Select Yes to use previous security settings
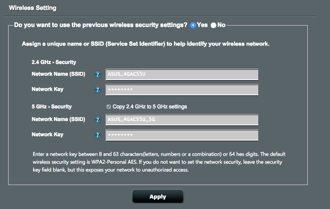330x209 pixels. pos(193,25)
